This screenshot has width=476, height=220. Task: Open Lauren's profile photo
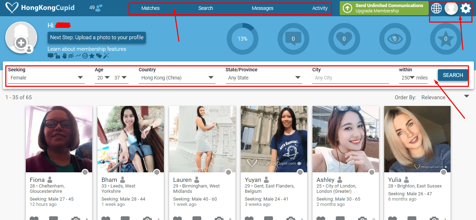tap(202, 139)
